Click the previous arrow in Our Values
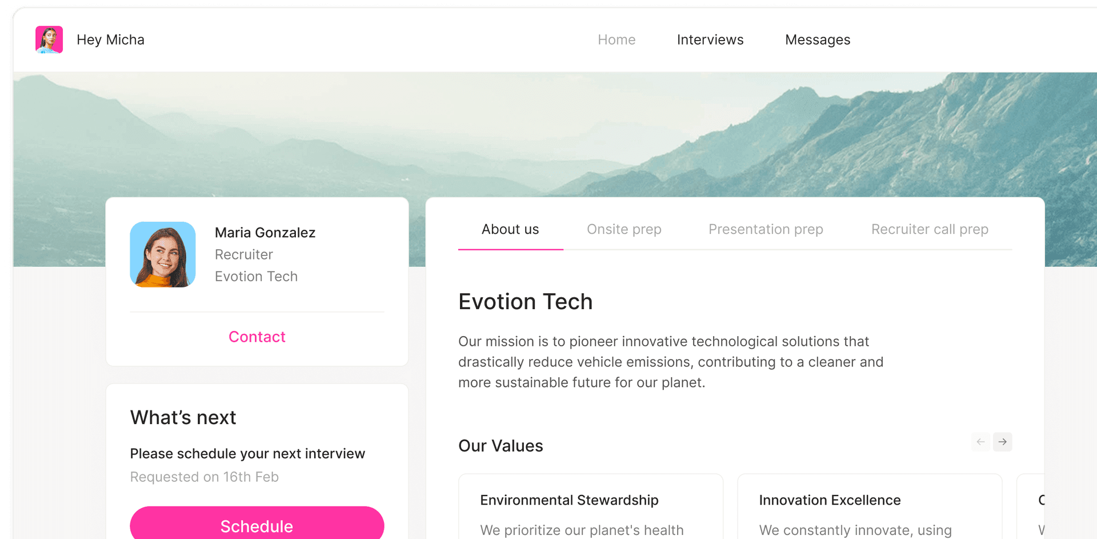Image resolution: width=1097 pixels, height=539 pixels. (x=980, y=442)
